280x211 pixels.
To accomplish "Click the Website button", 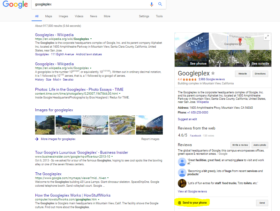I will (243, 74).
